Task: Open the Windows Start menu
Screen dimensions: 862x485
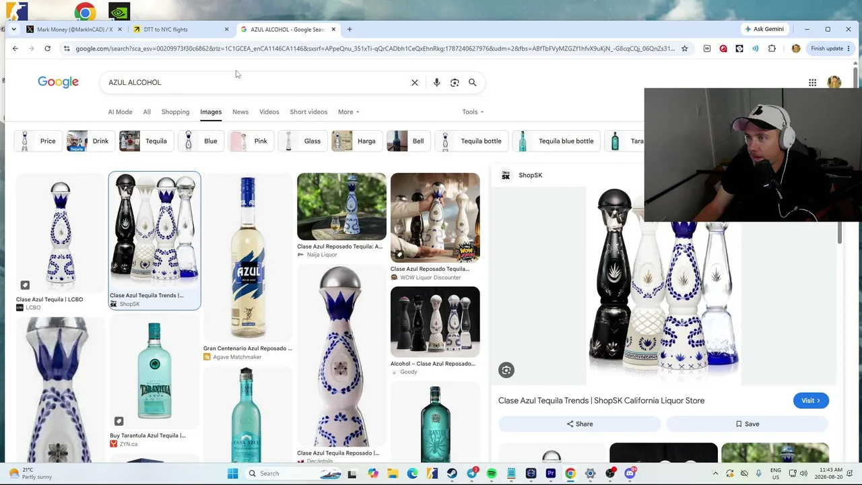Action: tap(232, 474)
